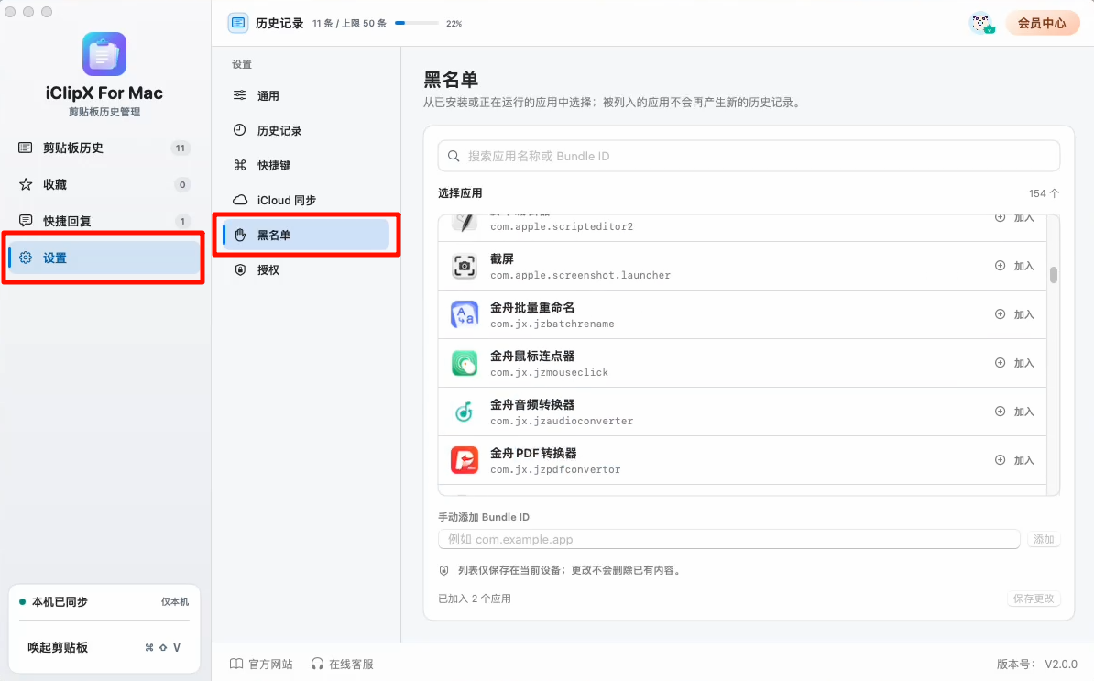Viewport: 1094px width, 681px height.
Task: Open 在线客服 online support link
Action: point(342,664)
